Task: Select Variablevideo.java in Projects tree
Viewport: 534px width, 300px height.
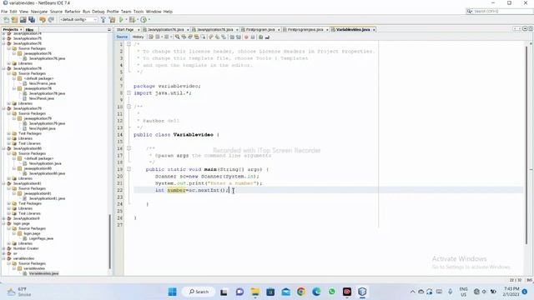Action: [43, 273]
